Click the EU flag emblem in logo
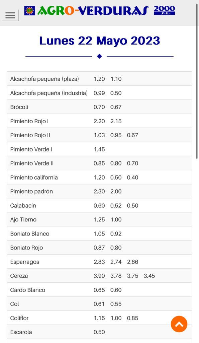 (30, 10)
